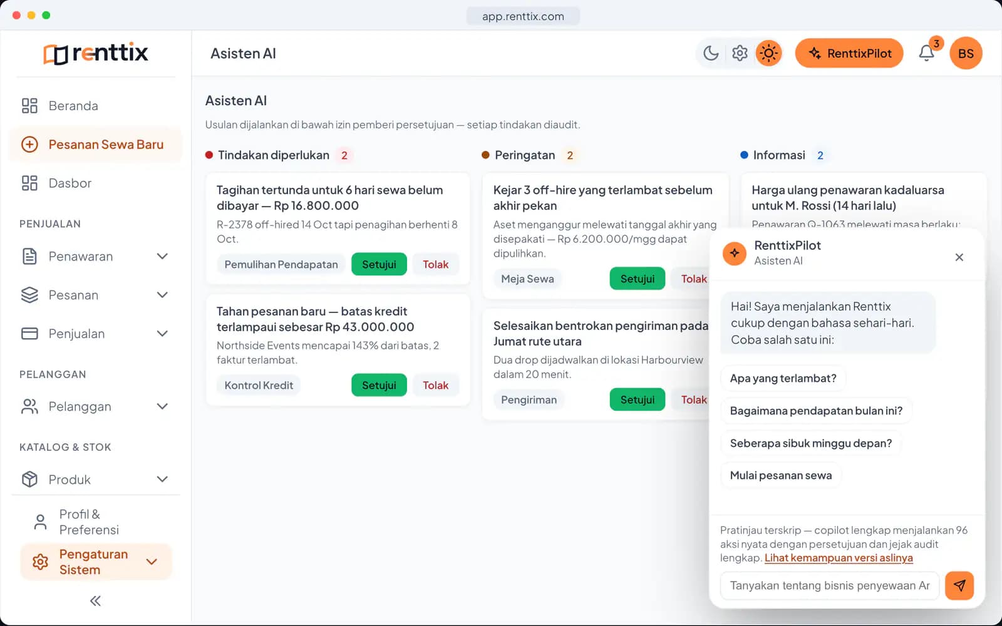
Task: Click the app.renttix.com address bar
Action: [523, 16]
